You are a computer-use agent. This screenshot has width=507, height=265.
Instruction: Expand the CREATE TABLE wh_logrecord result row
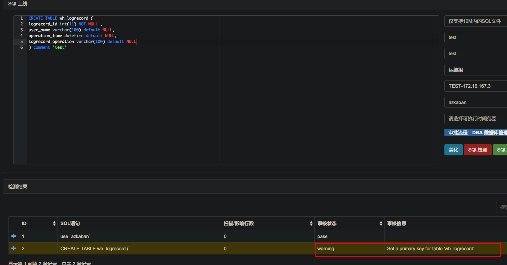pos(13,248)
